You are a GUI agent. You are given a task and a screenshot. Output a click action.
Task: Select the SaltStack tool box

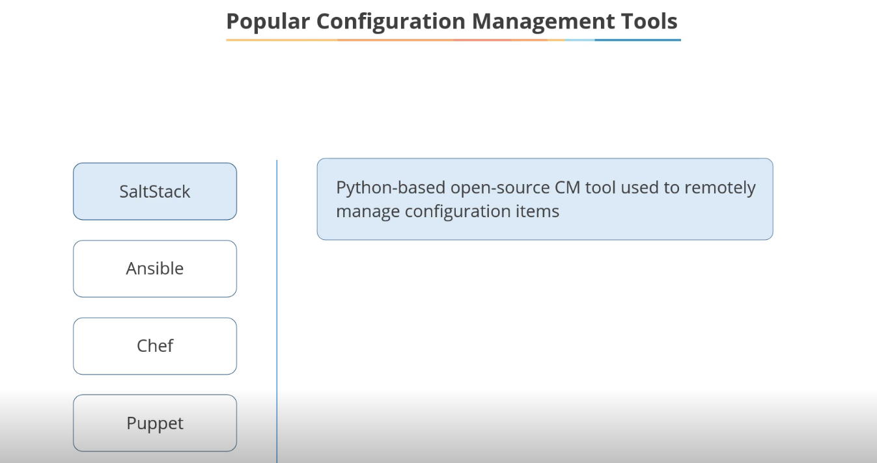click(x=155, y=191)
